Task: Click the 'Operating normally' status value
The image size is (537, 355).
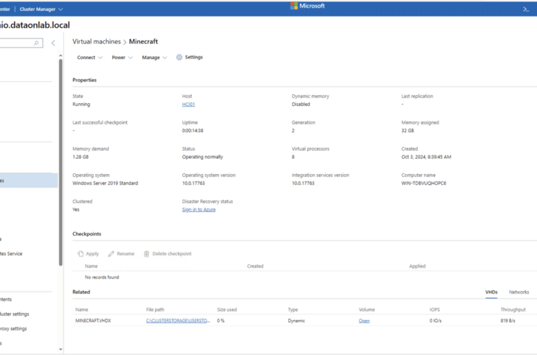Action: [x=202, y=157]
